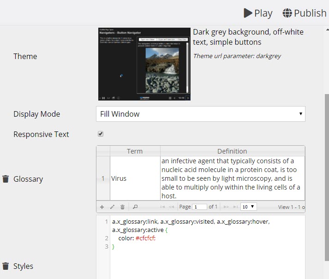329x279 pixels.
Task: Open glossary search with magnifier icon
Action: (135, 207)
